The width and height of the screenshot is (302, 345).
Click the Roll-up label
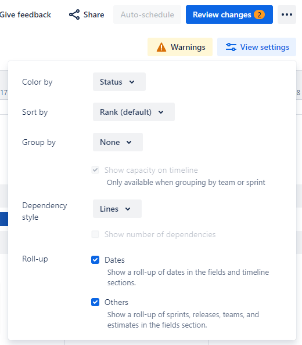35,259
